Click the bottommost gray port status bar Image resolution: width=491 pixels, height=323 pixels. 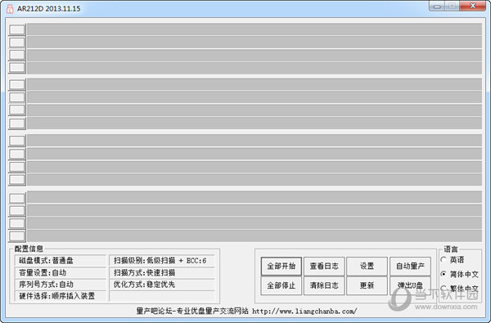(255, 236)
